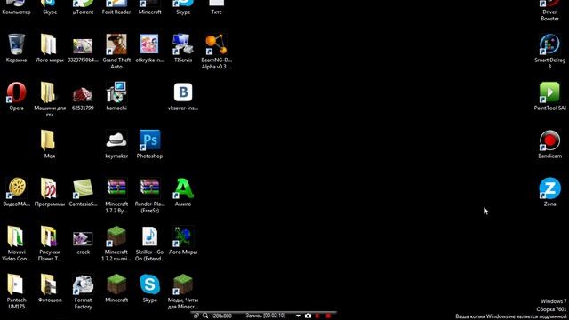This screenshot has height=320, width=569.
Task: Select the Minecraft 1.7.2 ru-mi shortcut
Action: (x=116, y=236)
